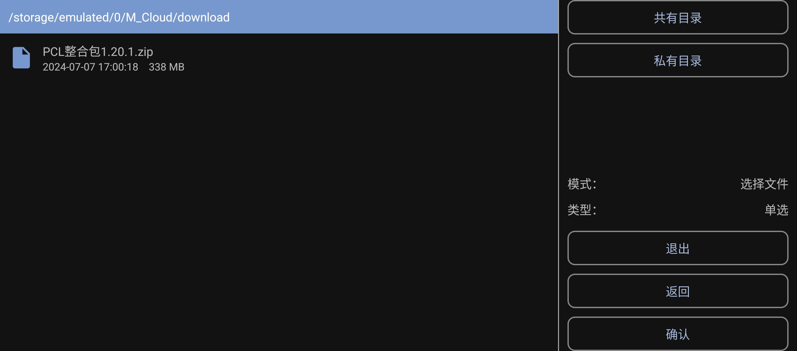Confirm selection with 确认 button
This screenshot has width=797, height=351.
click(x=678, y=334)
